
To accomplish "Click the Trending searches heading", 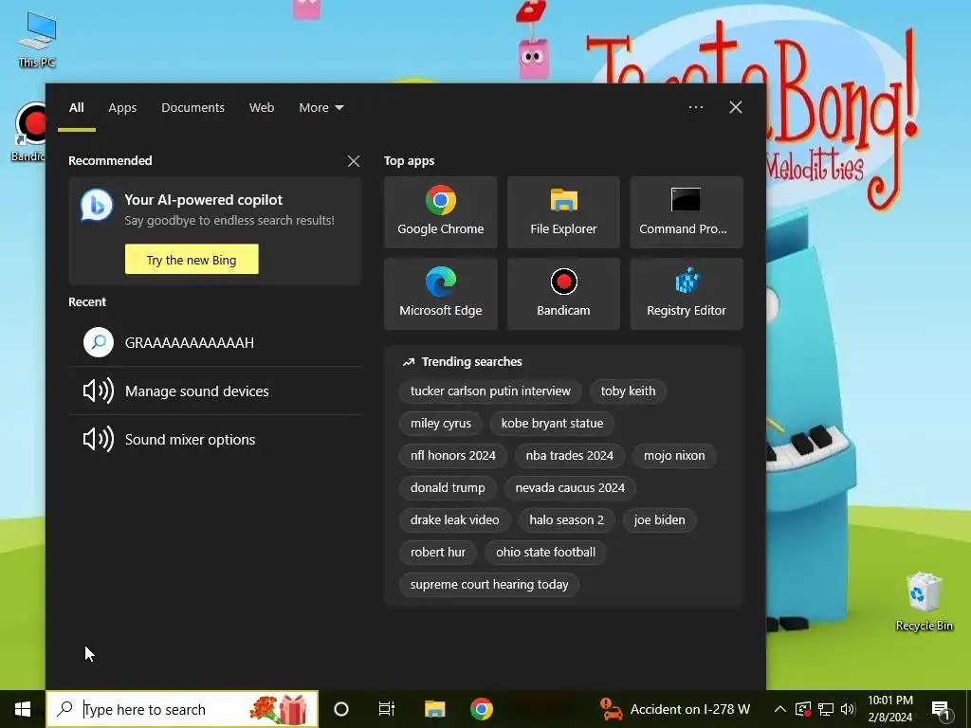I will (471, 361).
